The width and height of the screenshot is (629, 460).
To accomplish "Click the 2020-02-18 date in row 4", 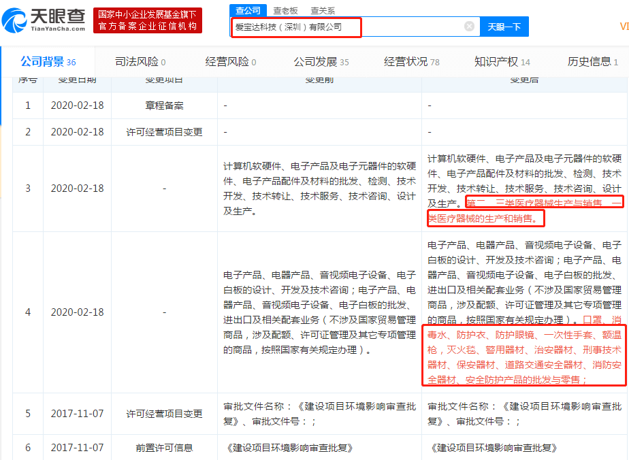I will point(78,312).
